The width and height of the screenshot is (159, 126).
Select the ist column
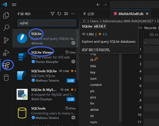click(92, 116)
